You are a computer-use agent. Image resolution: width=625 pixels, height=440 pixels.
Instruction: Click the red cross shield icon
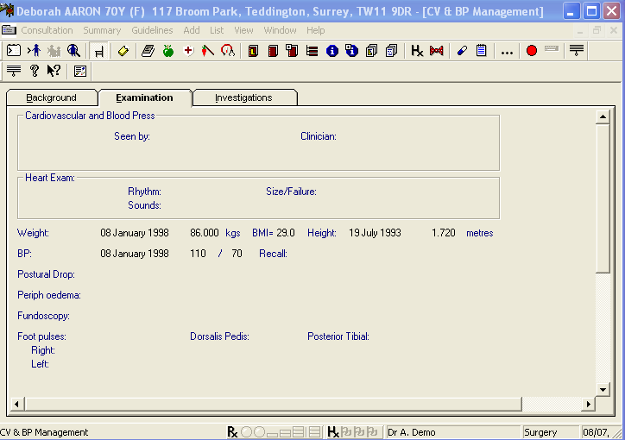click(188, 51)
